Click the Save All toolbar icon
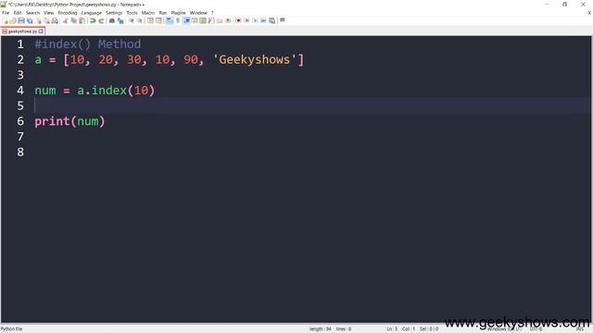The width and height of the screenshot is (593, 333). tap(30, 20)
